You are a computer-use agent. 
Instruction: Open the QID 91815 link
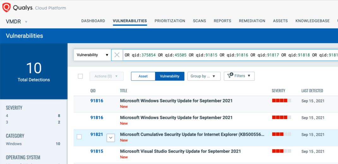97,151
